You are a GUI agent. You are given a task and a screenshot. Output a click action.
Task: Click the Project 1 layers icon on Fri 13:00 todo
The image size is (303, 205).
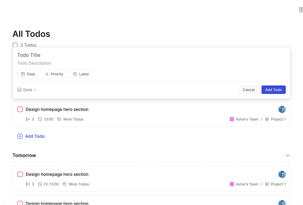(x=267, y=184)
